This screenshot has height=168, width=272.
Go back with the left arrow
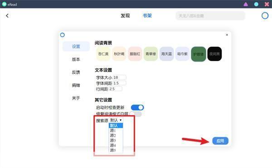pyautogui.click(x=7, y=16)
